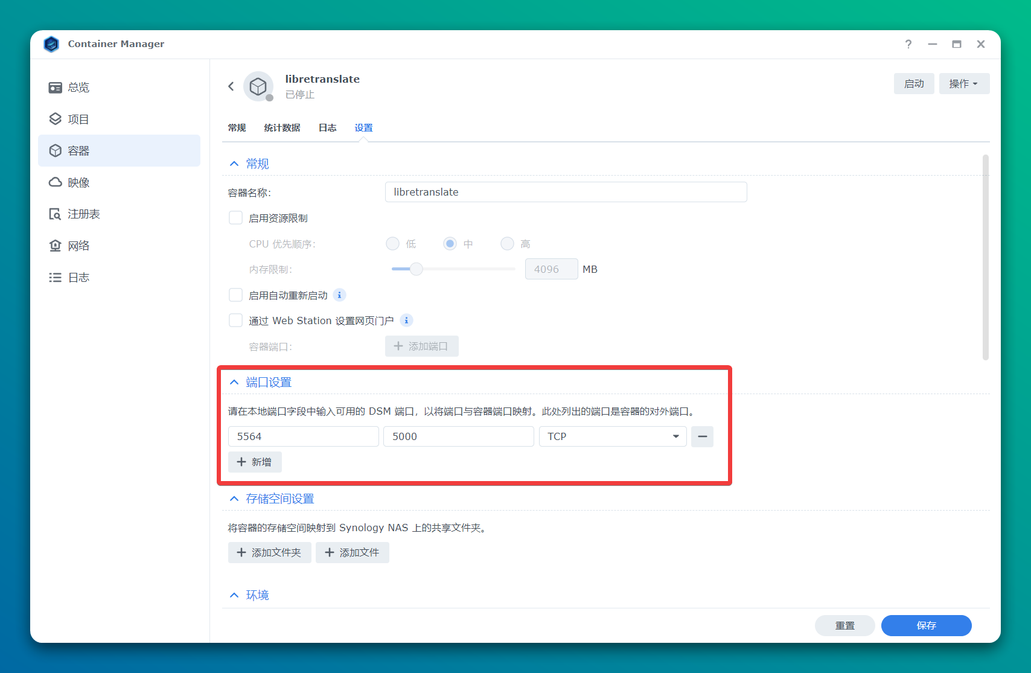The height and width of the screenshot is (673, 1031).
Task: Click the 重置 reset button
Action: click(x=844, y=625)
